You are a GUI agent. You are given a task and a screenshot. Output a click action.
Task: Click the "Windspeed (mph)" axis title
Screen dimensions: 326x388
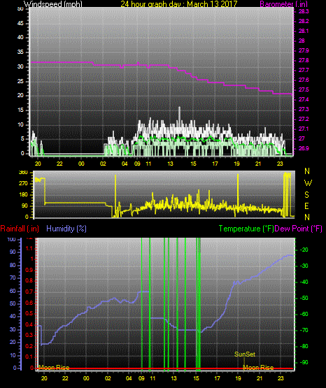53,3
